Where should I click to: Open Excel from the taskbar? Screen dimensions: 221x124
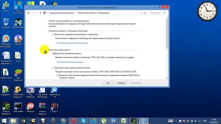click(124, 121)
